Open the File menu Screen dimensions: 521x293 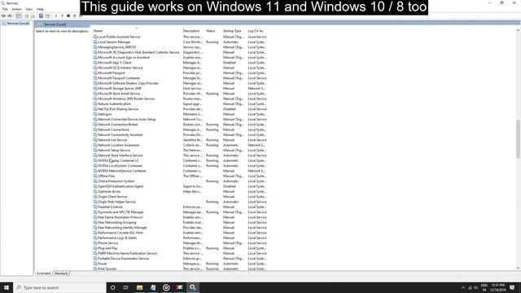(x=5, y=9)
